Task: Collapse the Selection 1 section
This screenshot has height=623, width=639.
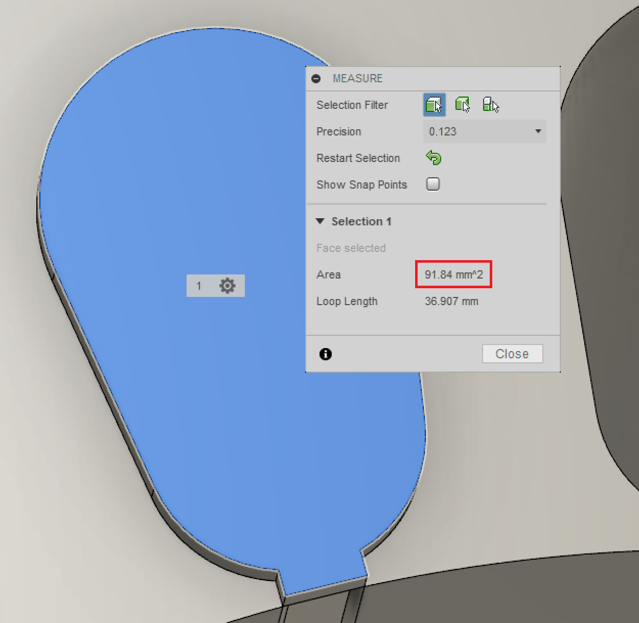Action: tap(321, 221)
